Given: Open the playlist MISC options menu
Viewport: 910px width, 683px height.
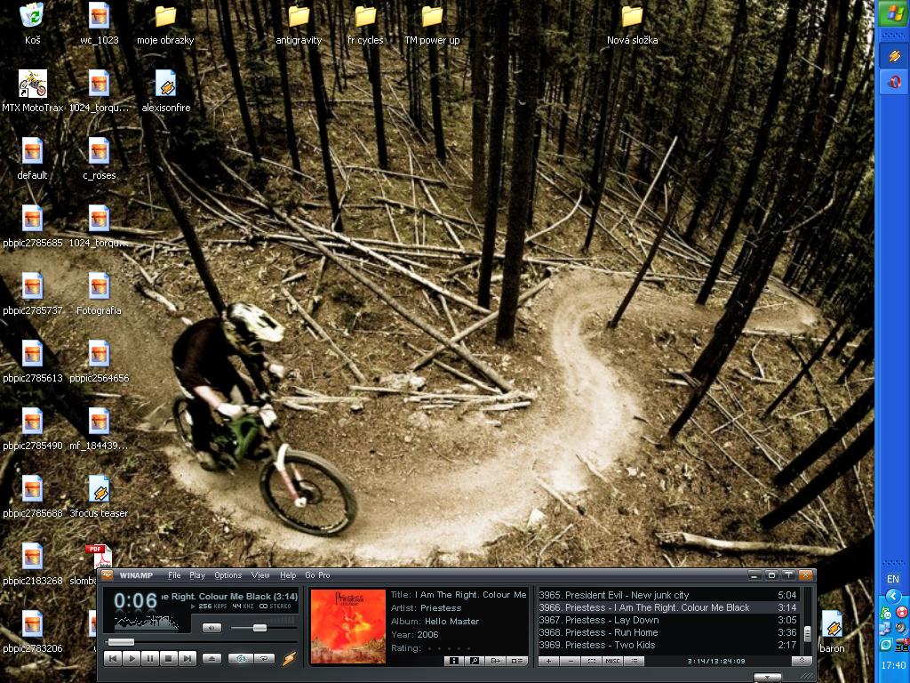Looking at the screenshot, I should coord(612,661).
